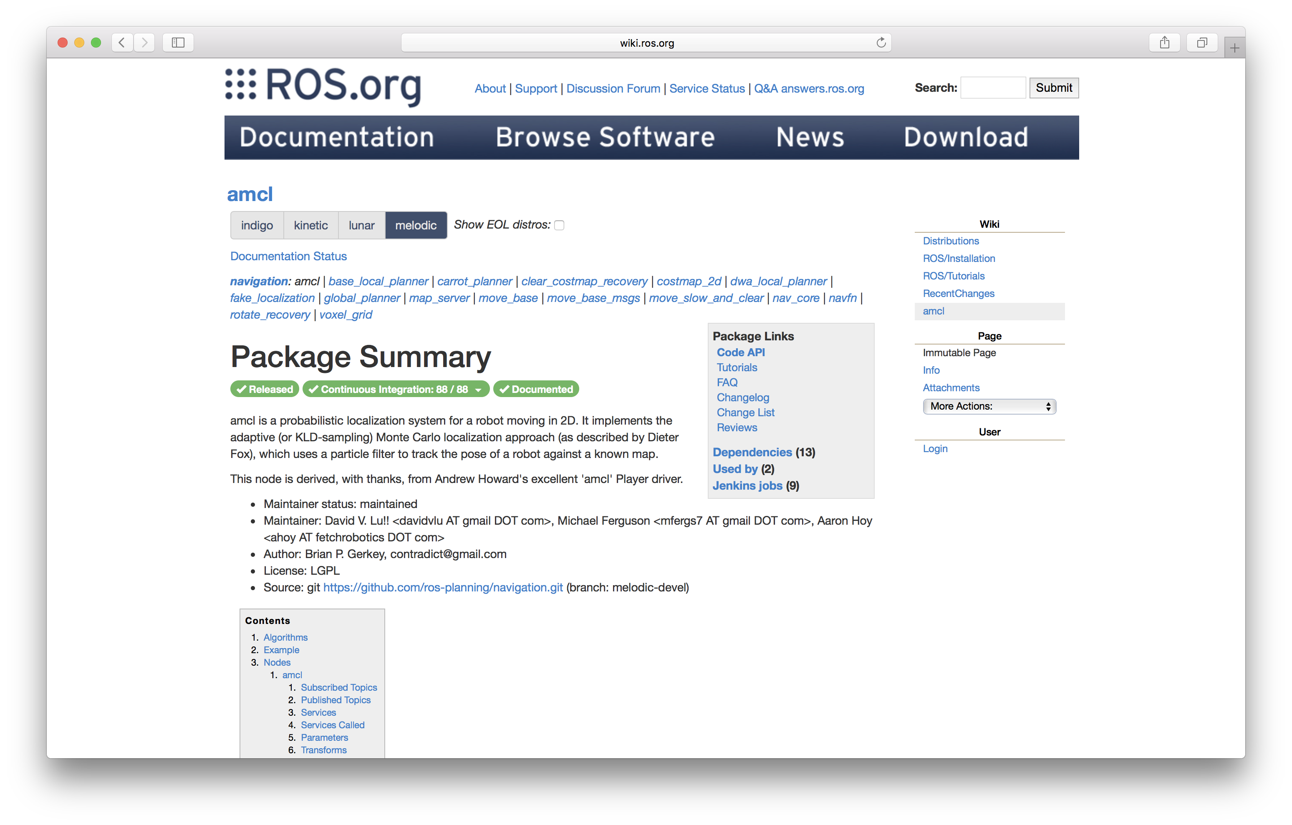
Task: Visit the Discussion Forum link
Action: [613, 88]
